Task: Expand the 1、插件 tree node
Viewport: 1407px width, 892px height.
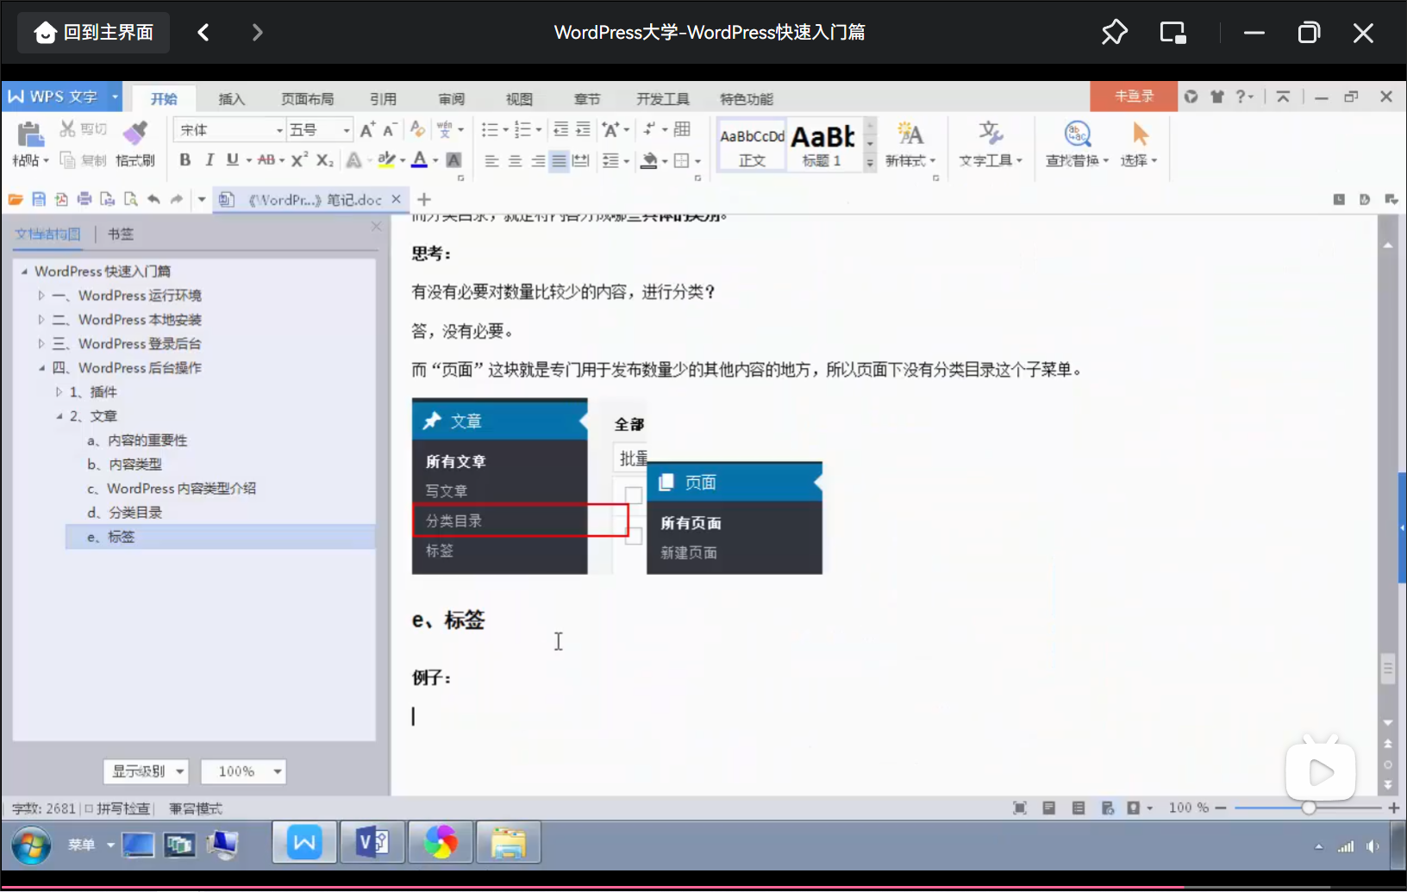Action: coord(59,391)
